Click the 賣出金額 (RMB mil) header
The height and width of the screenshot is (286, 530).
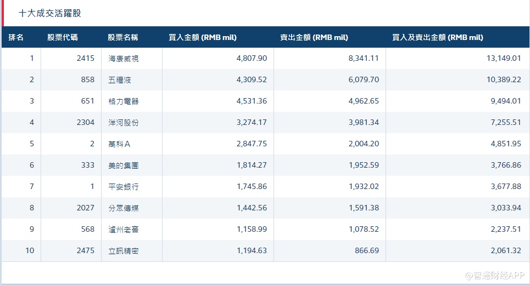coord(314,37)
